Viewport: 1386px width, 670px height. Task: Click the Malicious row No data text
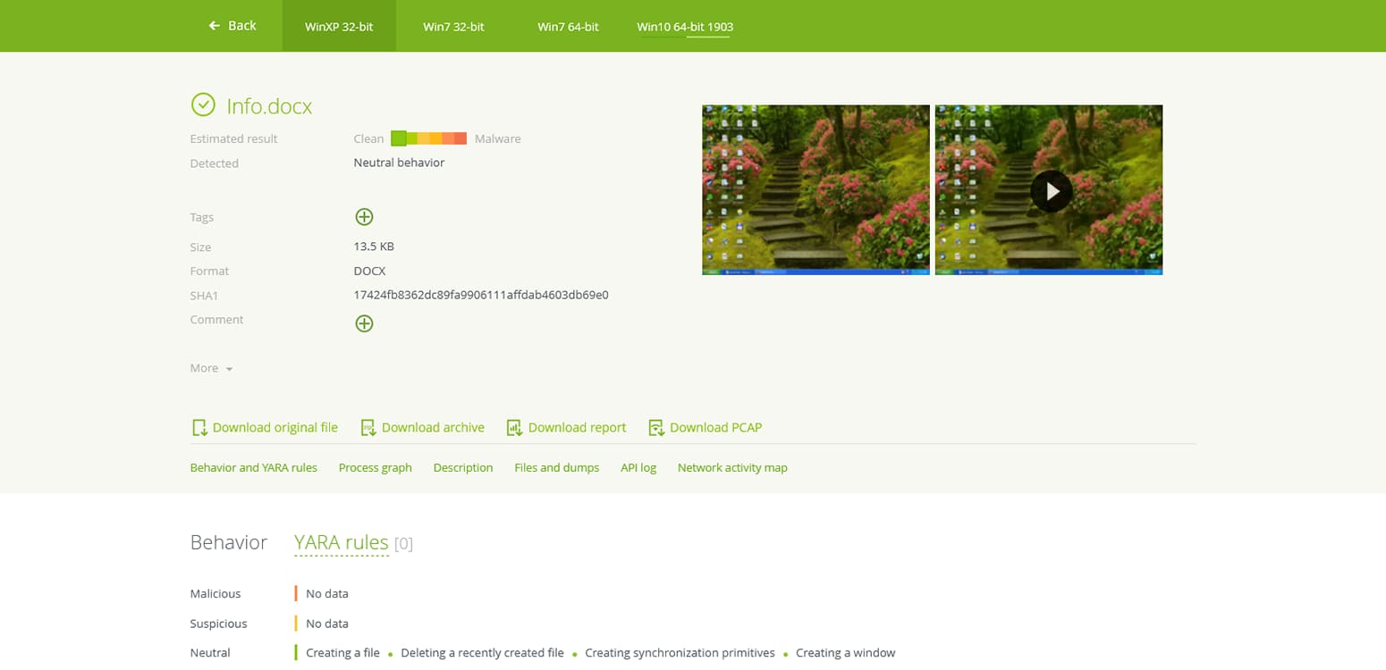pos(327,594)
